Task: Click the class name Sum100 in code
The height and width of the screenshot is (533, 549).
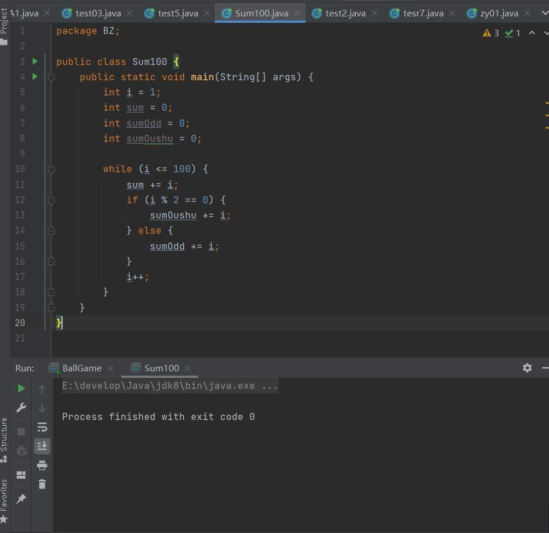Action: click(x=149, y=61)
